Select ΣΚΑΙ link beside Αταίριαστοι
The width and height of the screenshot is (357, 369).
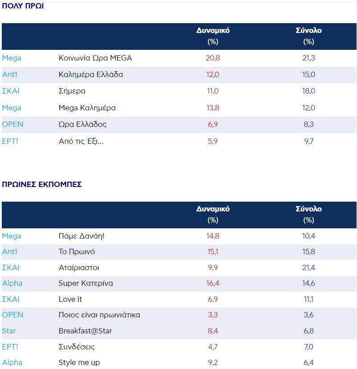tap(11, 268)
